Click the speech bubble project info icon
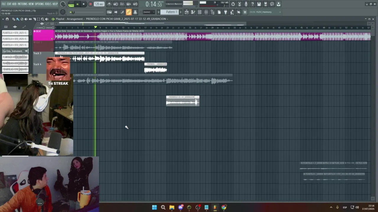This screenshot has width=378, height=212. click(x=272, y=4)
